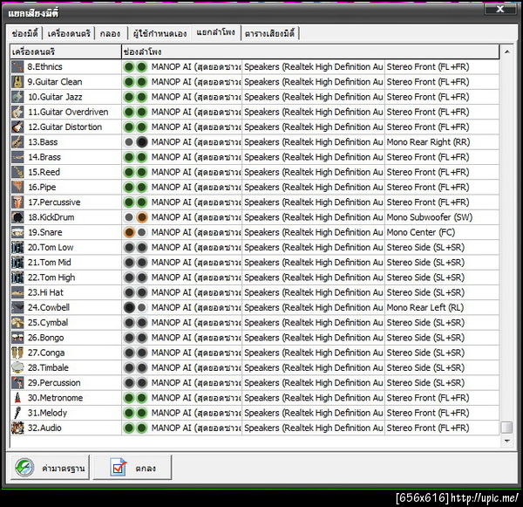
Task: Select the 26.Bongo row label
Action: tap(45, 338)
